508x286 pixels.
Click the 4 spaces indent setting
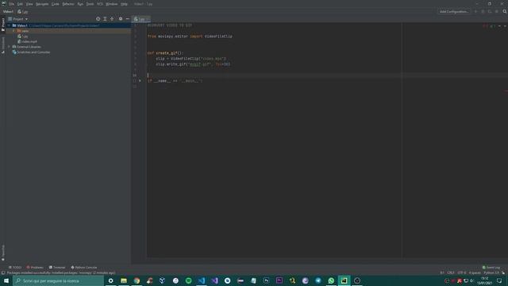[475, 272]
